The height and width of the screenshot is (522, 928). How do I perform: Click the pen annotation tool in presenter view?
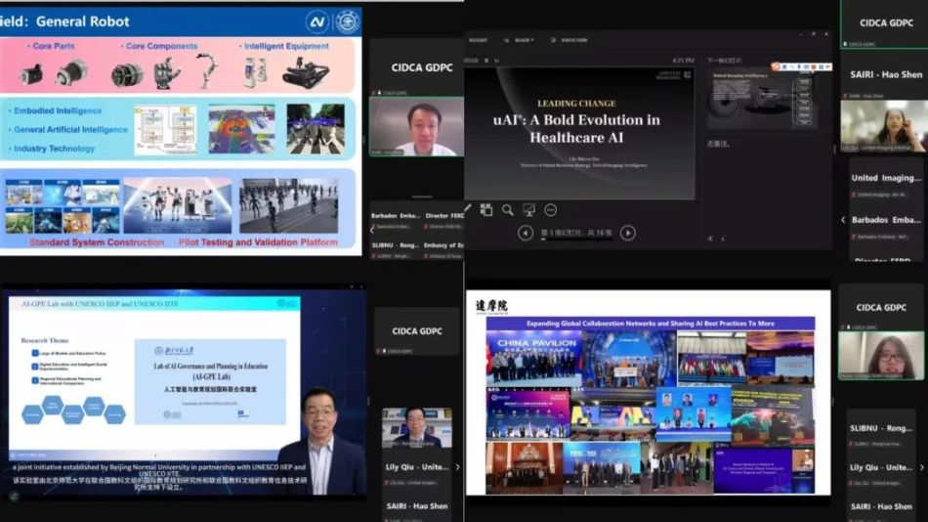coord(469,209)
